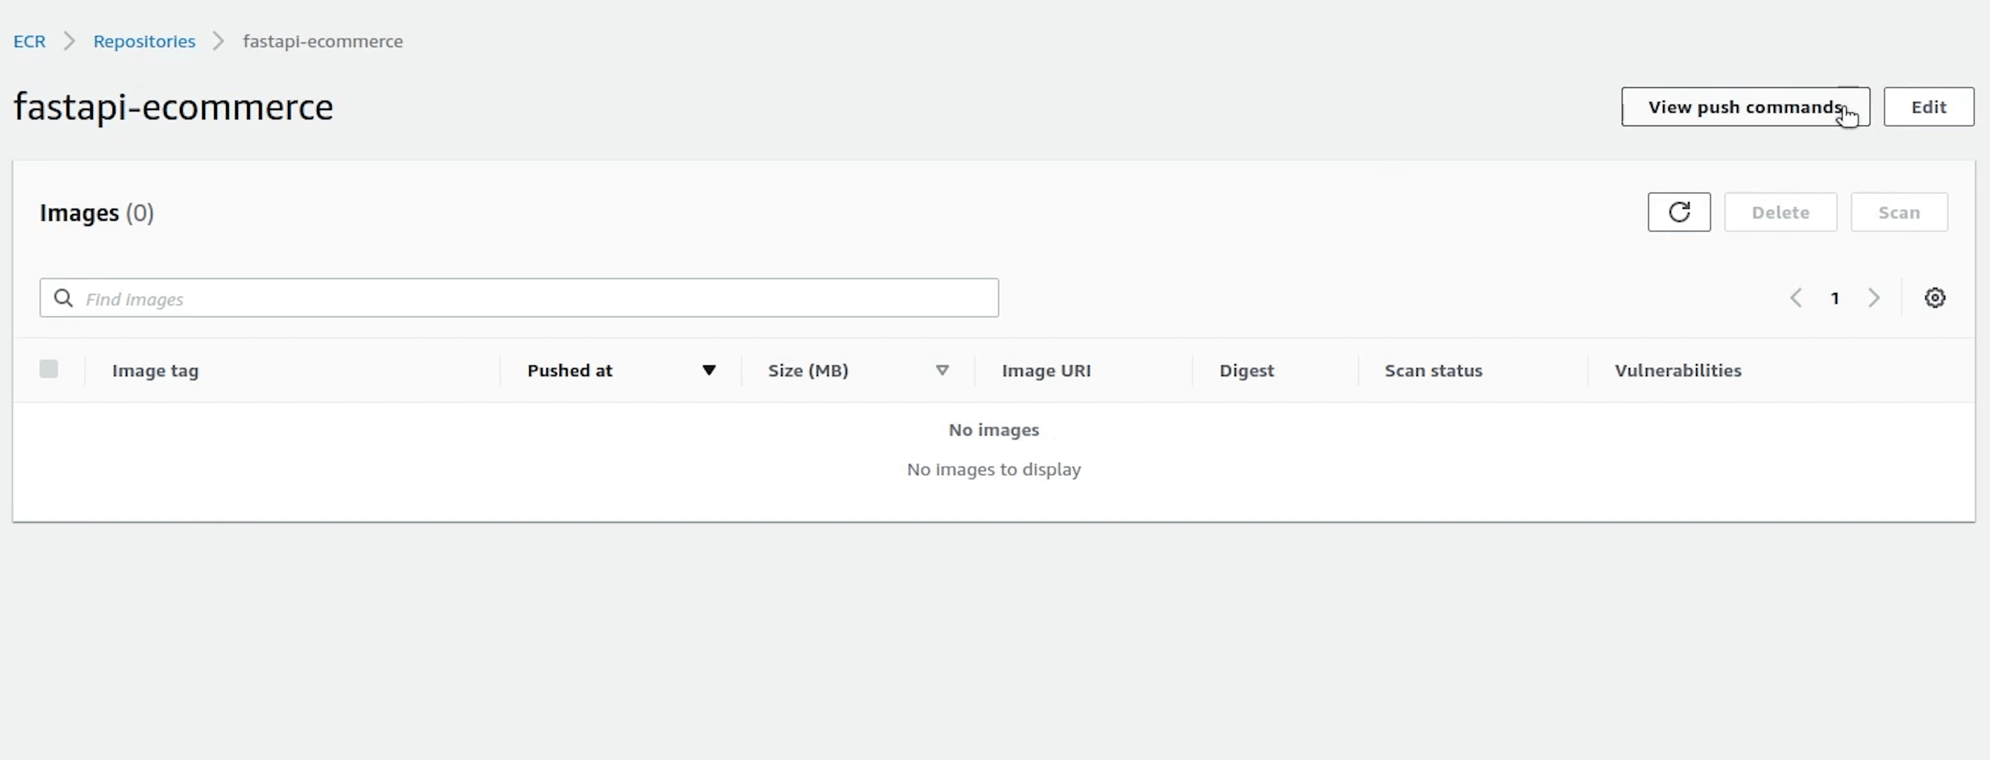The image size is (1990, 760).
Task: Sort by Size (MB) arrow
Action: (x=942, y=370)
